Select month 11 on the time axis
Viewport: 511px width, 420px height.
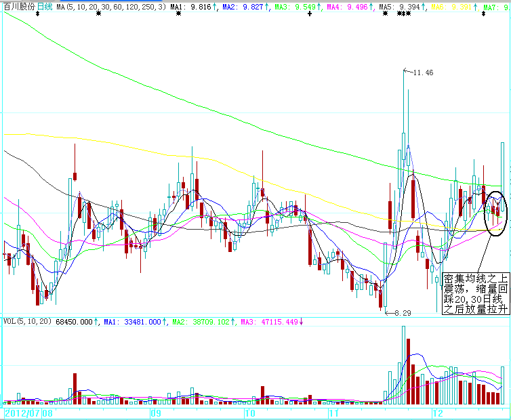333,413
